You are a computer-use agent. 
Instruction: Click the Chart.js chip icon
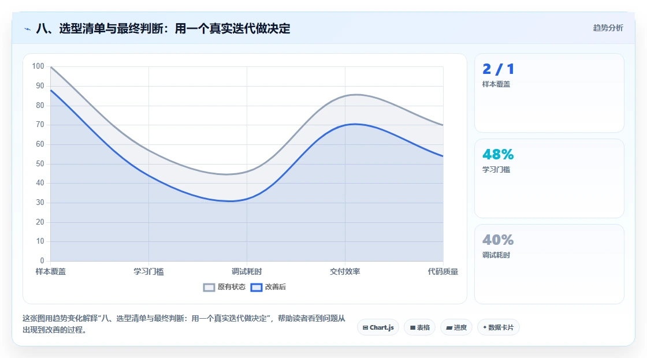point(365,328)
